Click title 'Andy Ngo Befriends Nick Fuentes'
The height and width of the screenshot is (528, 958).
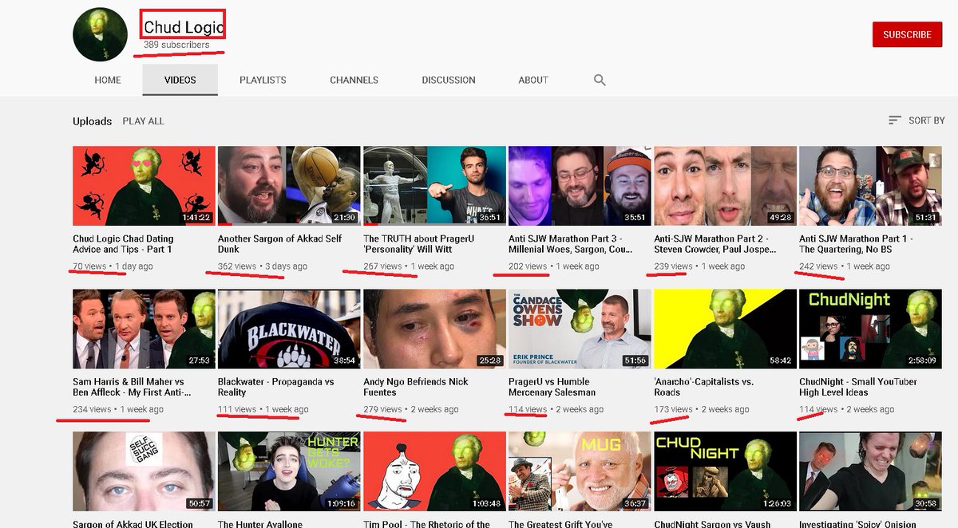point(416,387)
